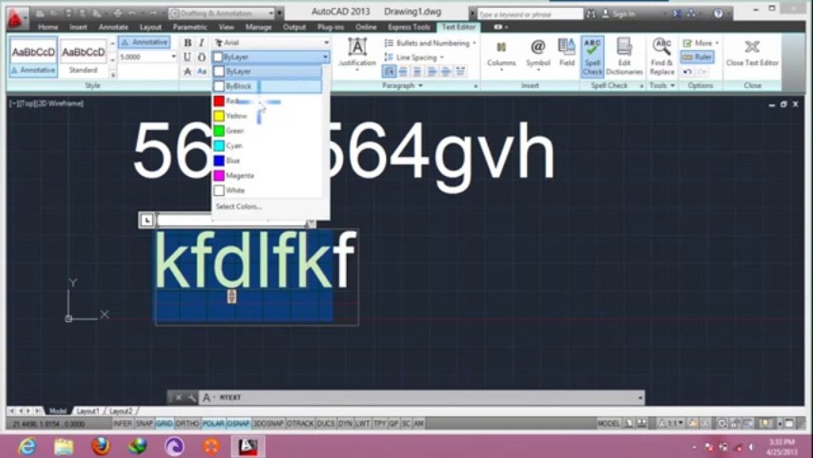
Task: Switch to Layout2 tab
Action: click(121, 412)
